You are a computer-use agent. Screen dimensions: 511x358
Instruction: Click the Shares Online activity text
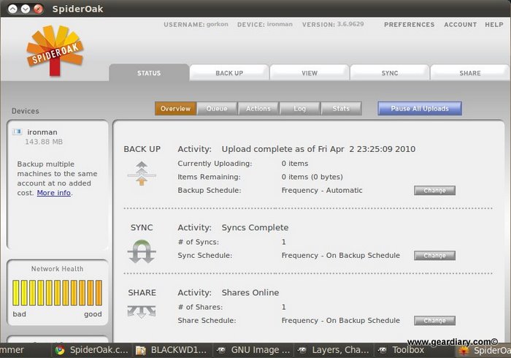pyautogui.click(x=250, y=292)
